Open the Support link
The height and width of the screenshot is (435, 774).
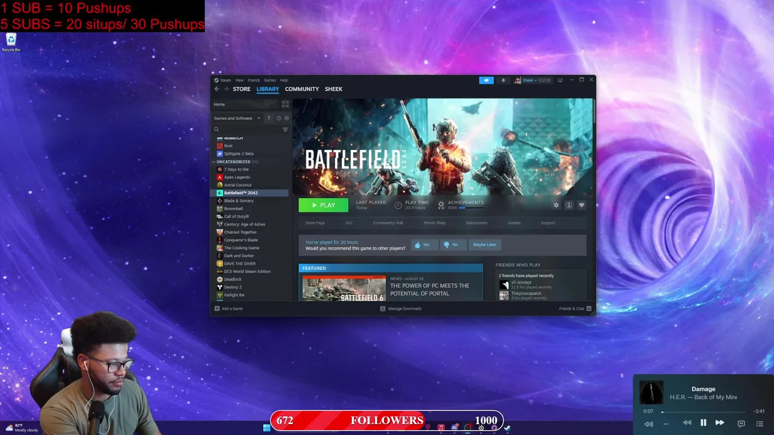pyautogui.click(x=548, y=223)
